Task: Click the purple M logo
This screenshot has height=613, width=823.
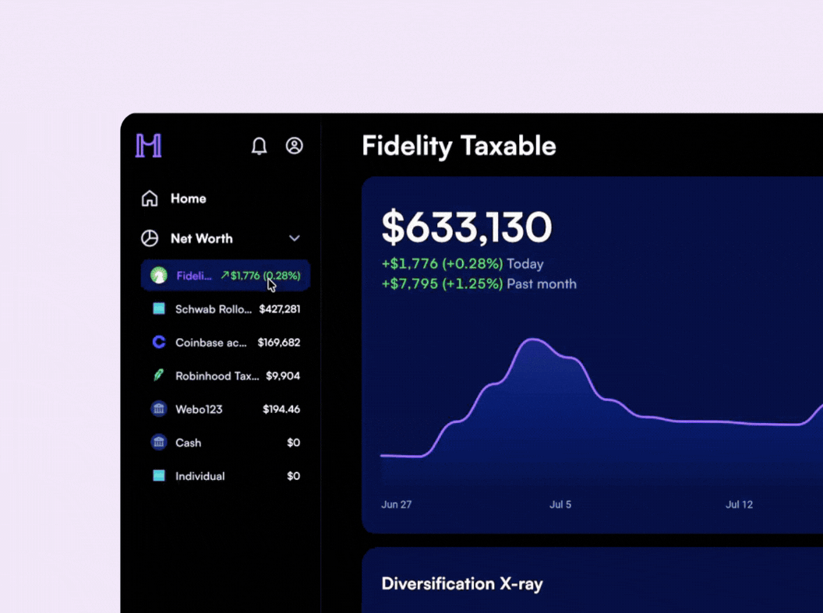Action: [149, 145]
